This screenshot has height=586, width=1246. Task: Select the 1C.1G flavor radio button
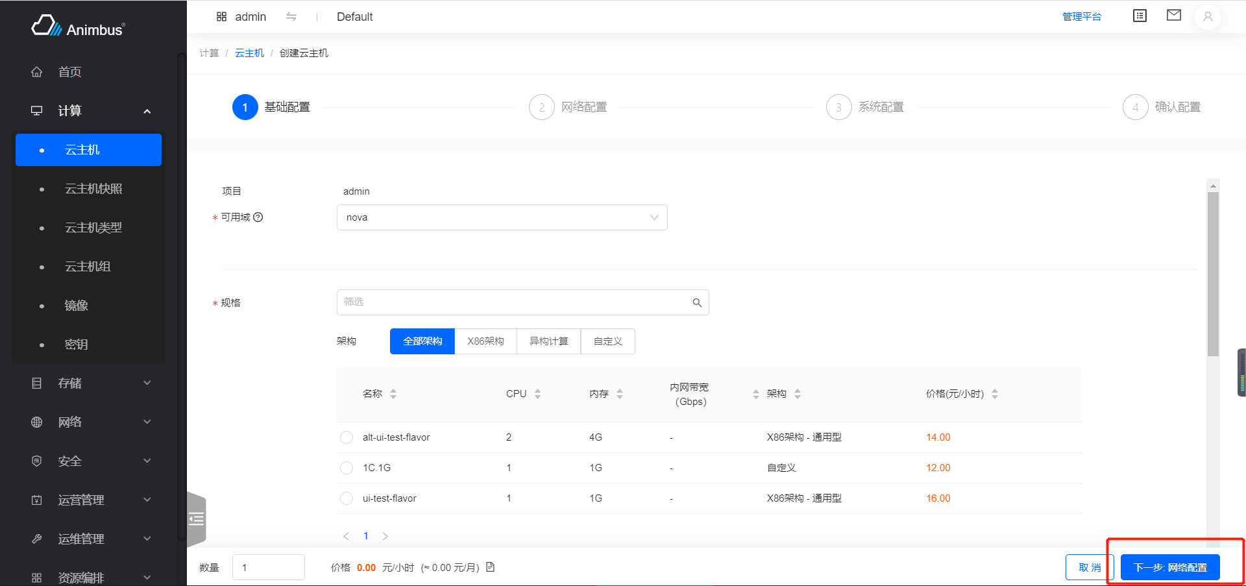click(x=347, y=468)
